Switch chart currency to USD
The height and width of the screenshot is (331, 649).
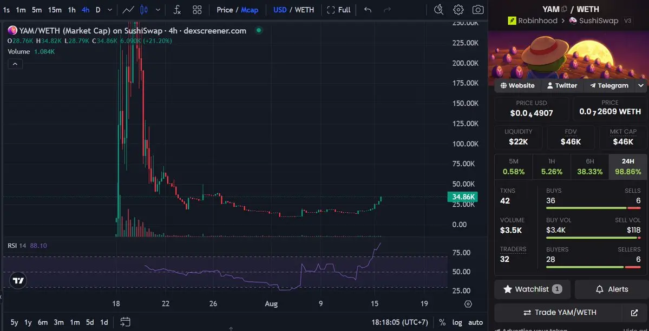(x=280, y=10)
